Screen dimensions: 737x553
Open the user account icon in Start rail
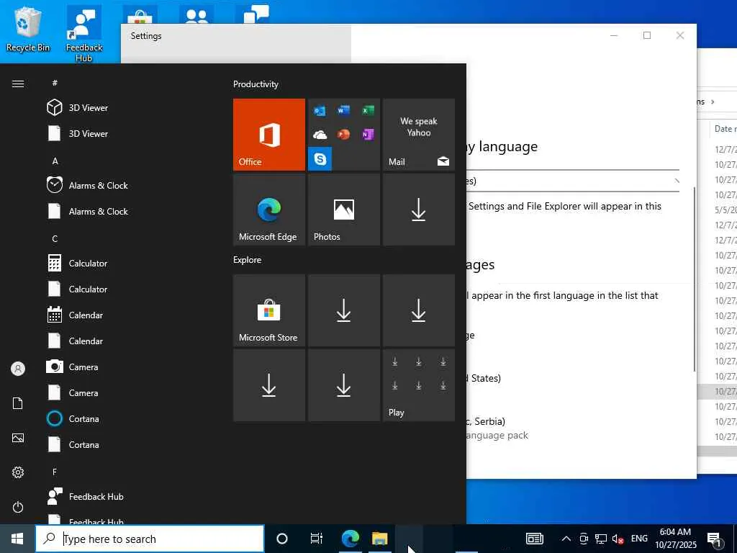(x=18, y=369)
